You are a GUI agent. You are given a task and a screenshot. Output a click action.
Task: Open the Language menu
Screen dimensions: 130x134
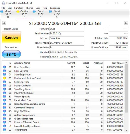[x=55, y=8]
